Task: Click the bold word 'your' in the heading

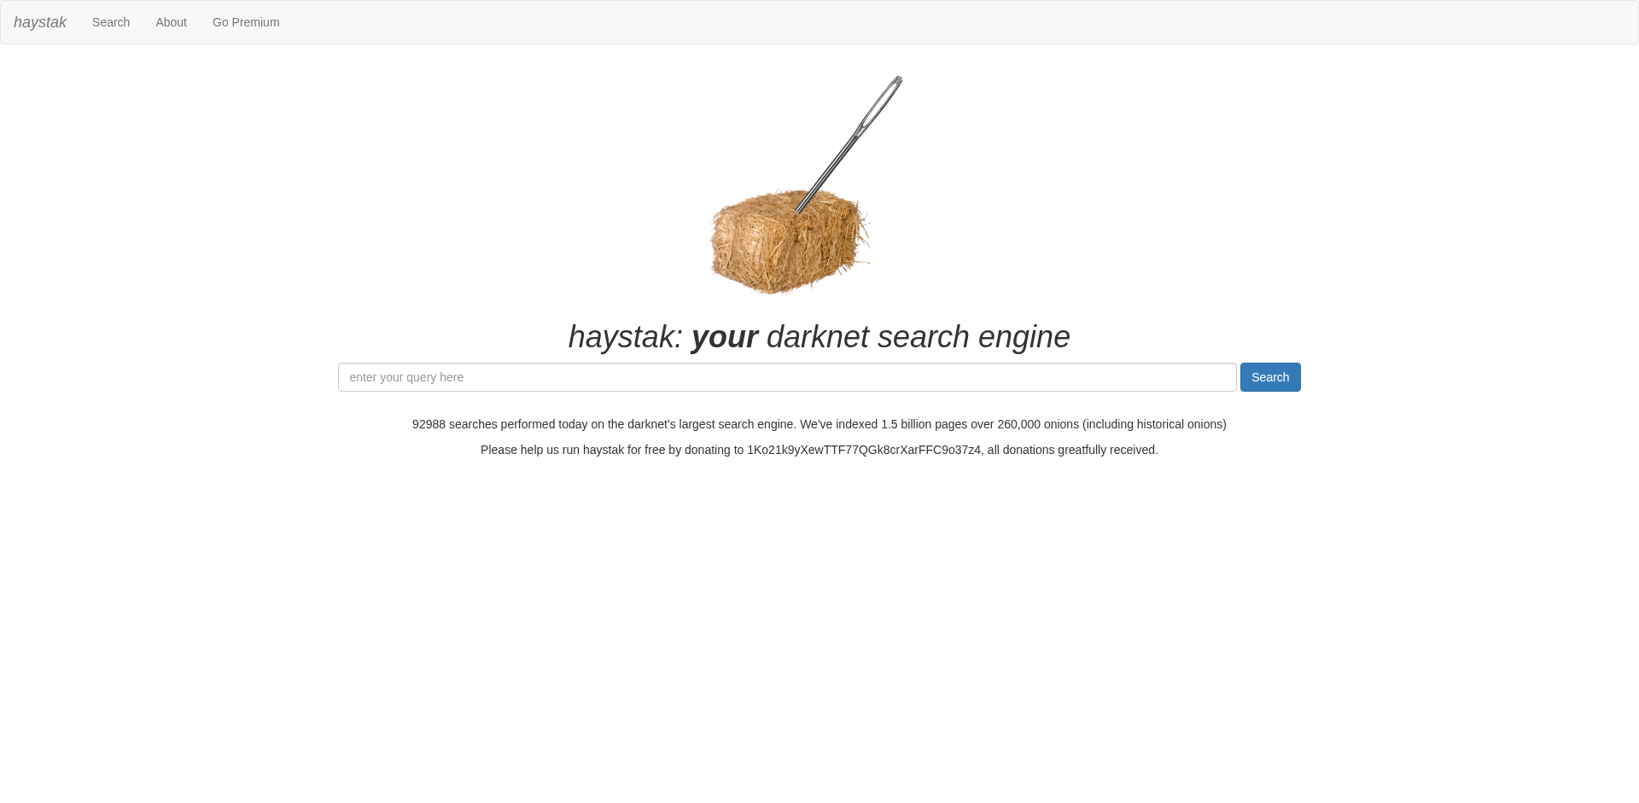Action: pos(724,337)
